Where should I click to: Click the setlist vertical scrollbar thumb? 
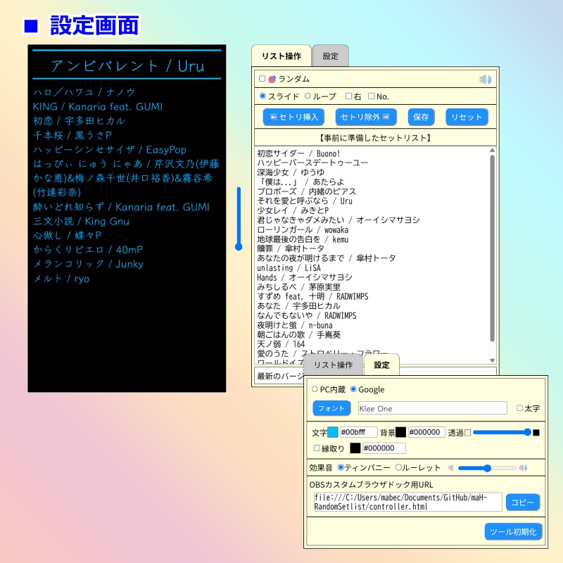[x=492, y=248]
